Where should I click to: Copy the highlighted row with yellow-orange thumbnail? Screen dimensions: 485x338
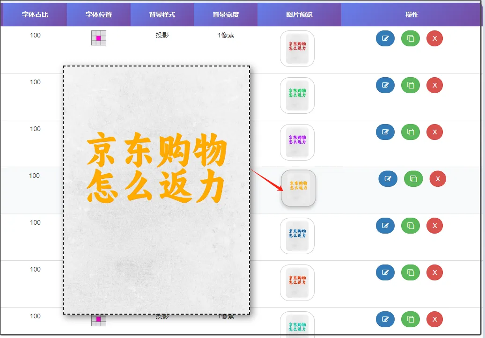coord(413,179)
